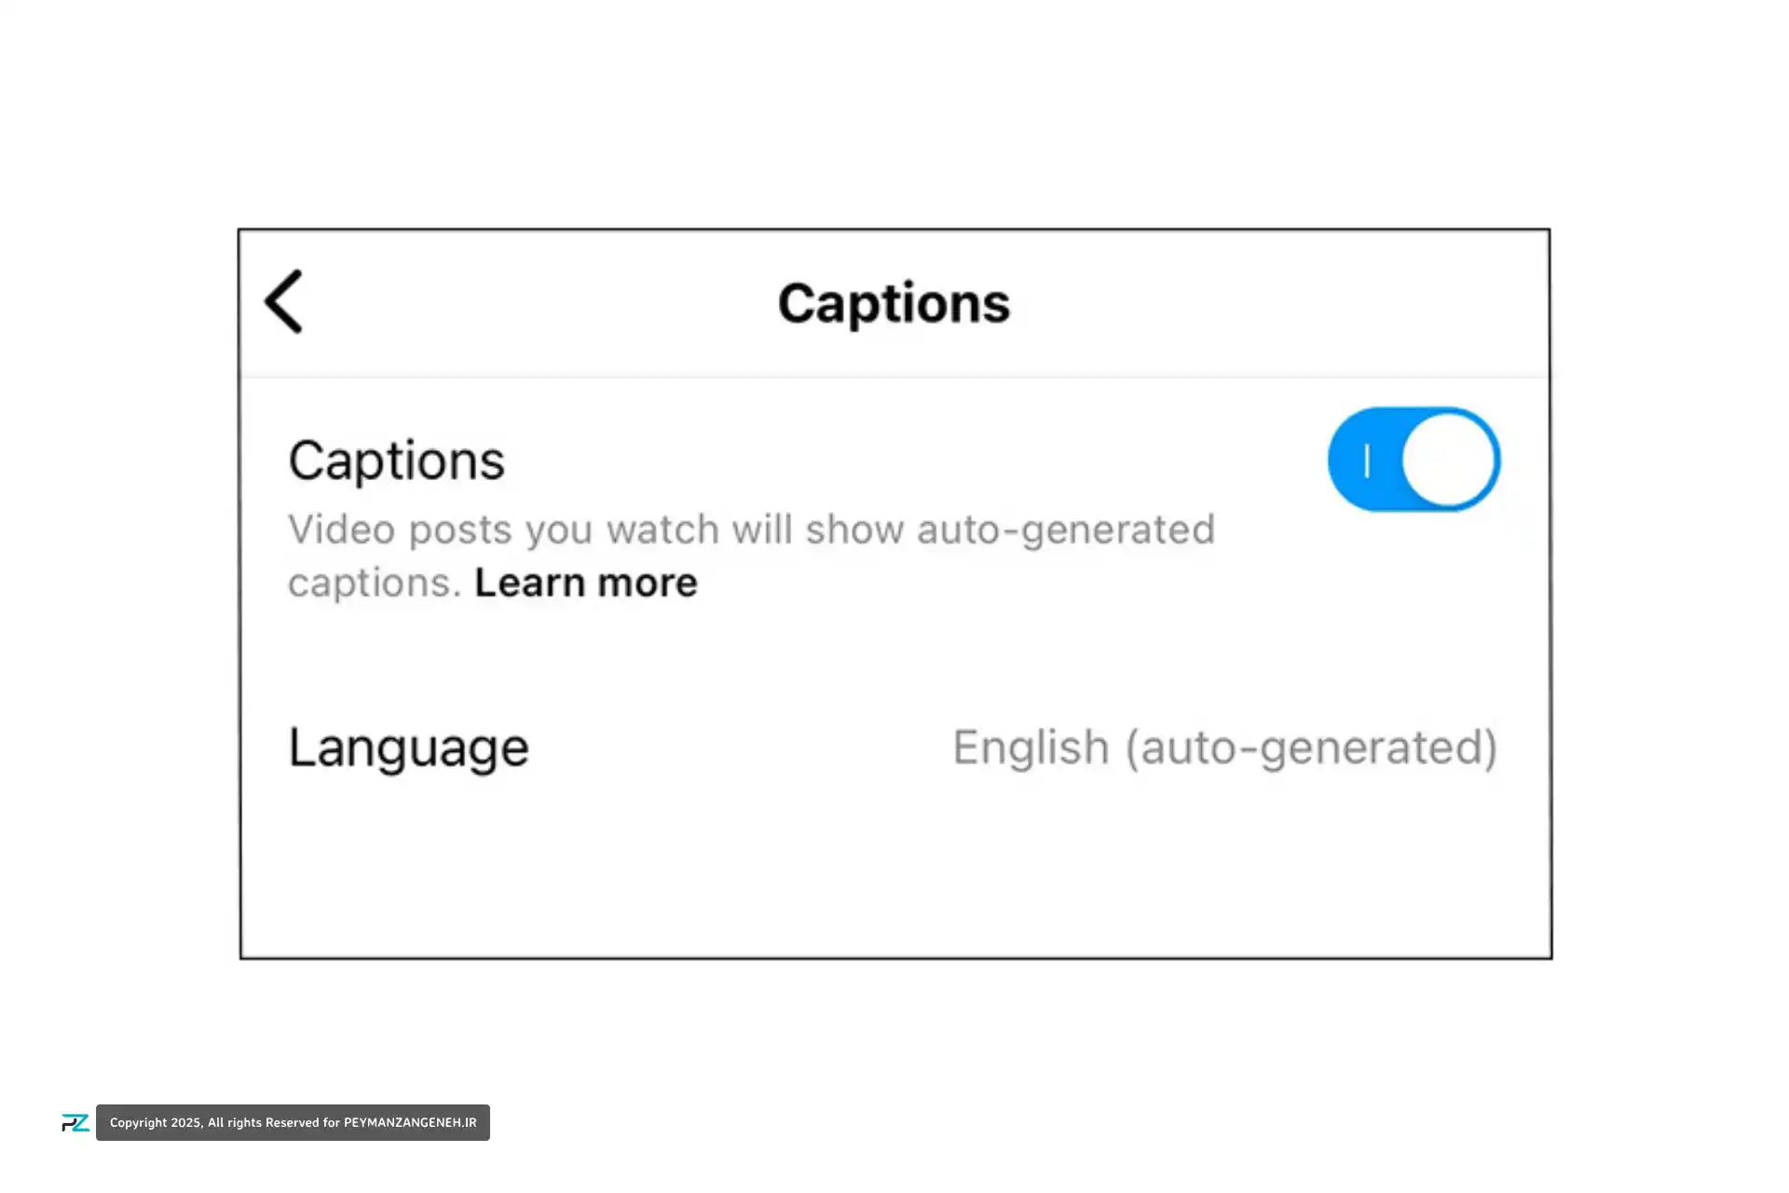Change the English (auto-generated) language value
The image size is (1789, 1193).
click(1223, 747)
